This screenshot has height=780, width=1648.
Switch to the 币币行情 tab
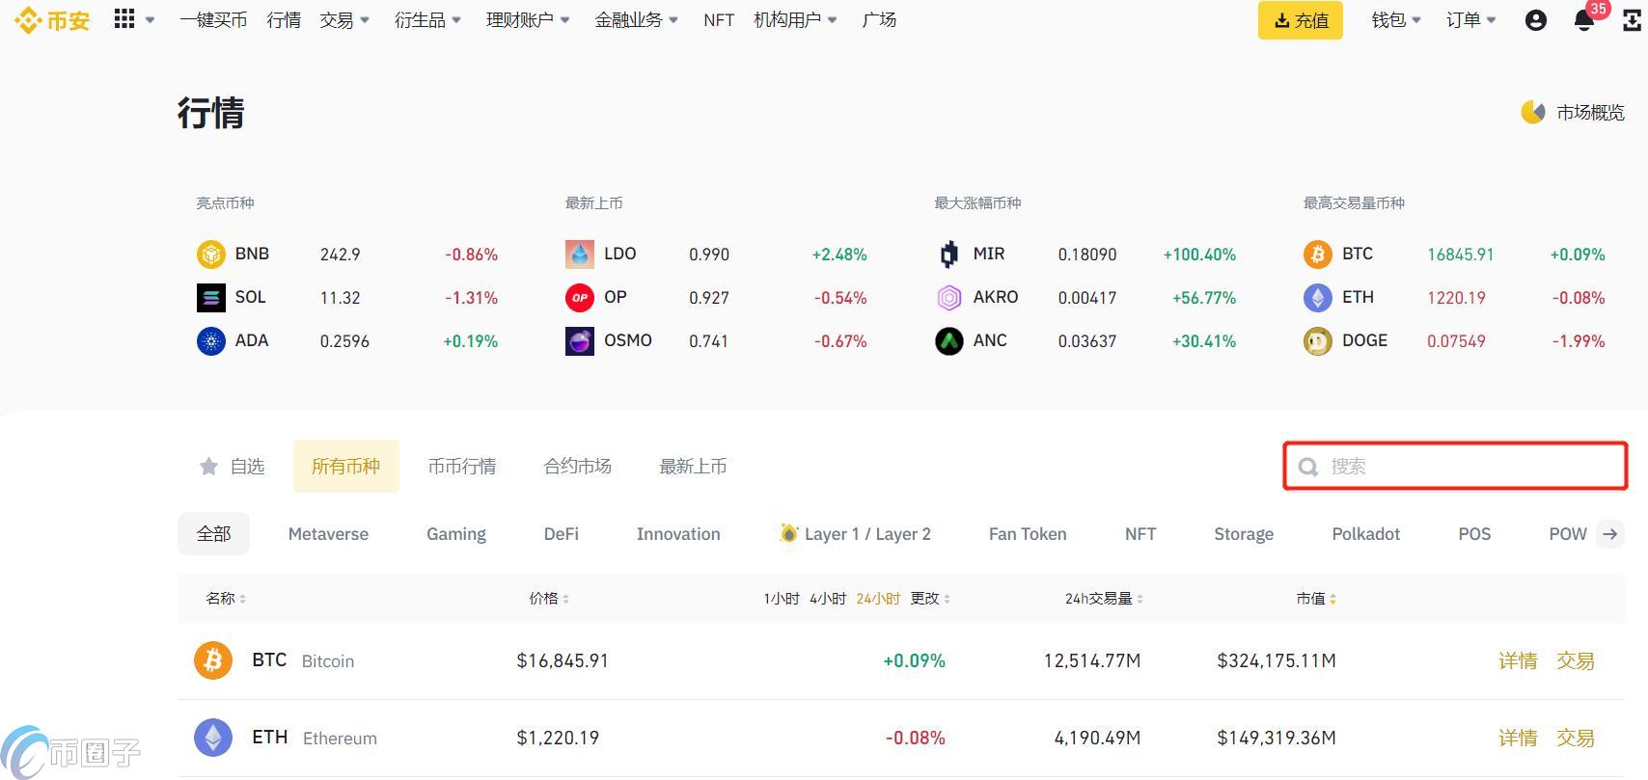coord(462,467)
